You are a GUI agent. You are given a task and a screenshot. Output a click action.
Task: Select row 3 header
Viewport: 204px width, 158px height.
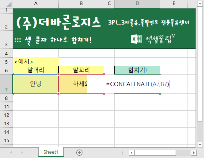pos(6,40)
